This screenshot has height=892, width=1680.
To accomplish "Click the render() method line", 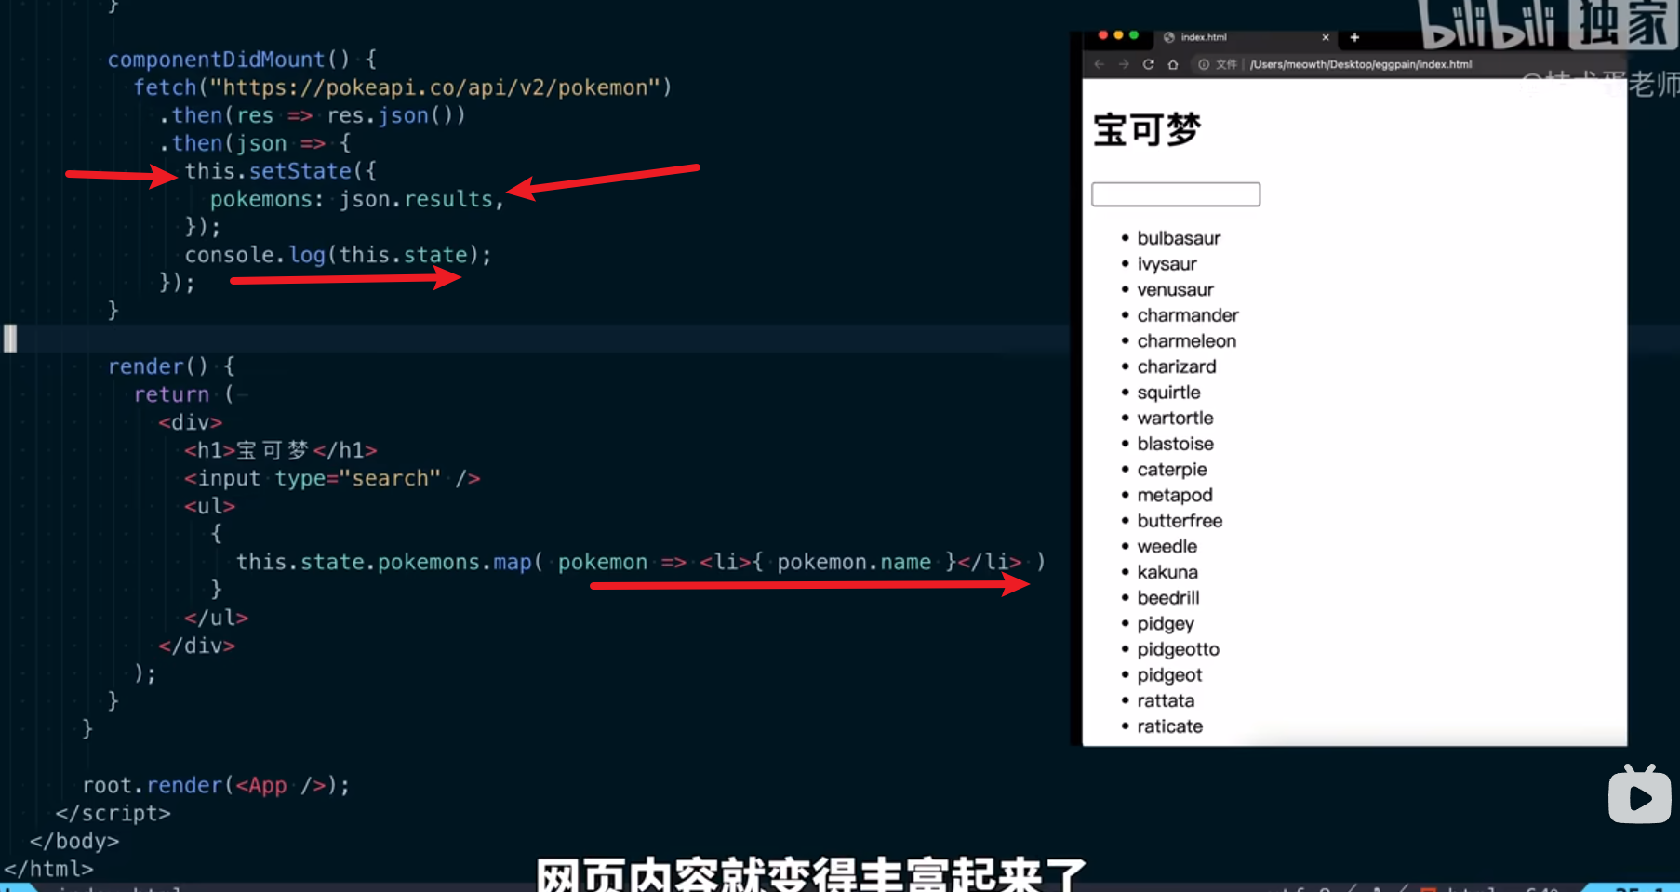I will (x=171, y=366).
